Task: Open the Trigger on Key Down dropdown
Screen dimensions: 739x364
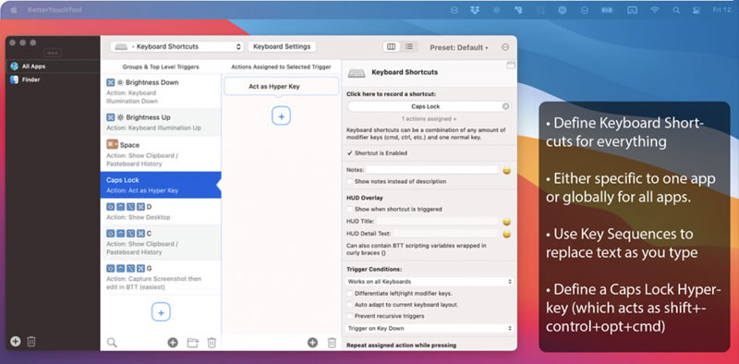Action: pyautogui.click(x=429, y=328)
